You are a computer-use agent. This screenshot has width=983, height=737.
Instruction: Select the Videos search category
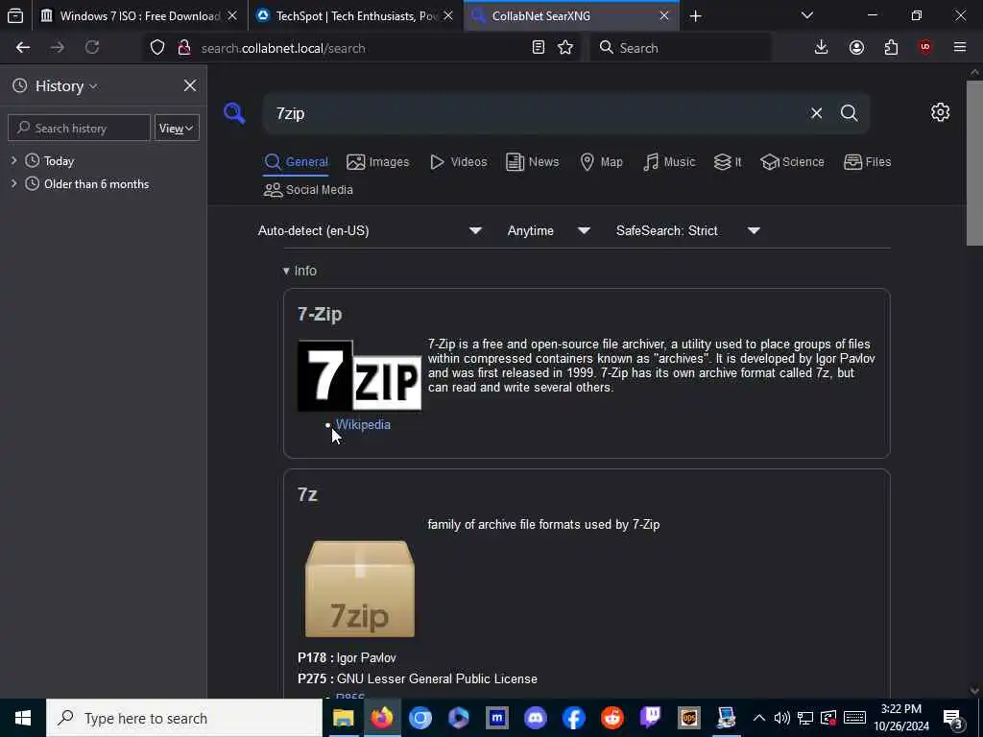tap(458, 161)
